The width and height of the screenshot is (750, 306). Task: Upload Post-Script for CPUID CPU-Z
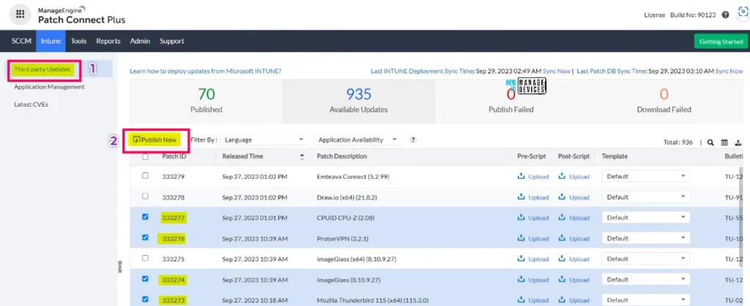point(574,218)
